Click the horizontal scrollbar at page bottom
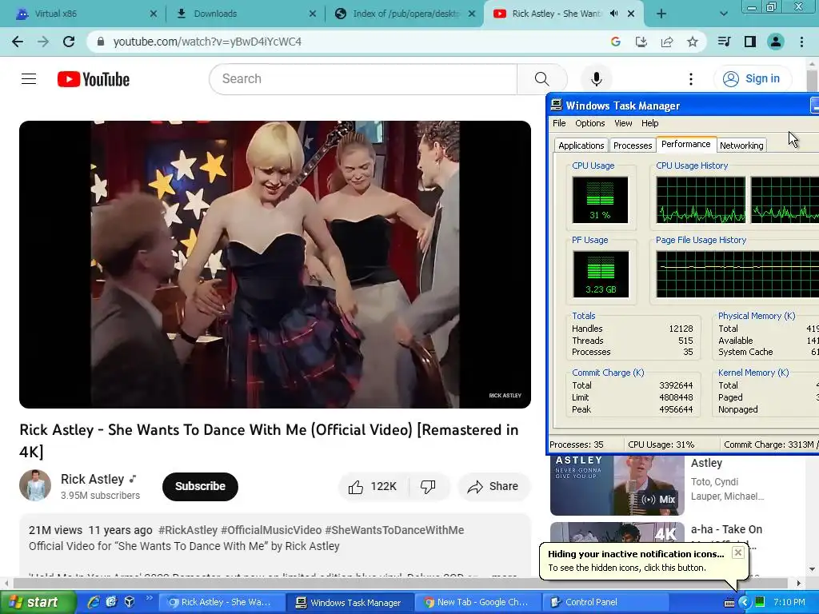Image resolution: width=819 pixels, height=614 pixels. coord(400,583)
